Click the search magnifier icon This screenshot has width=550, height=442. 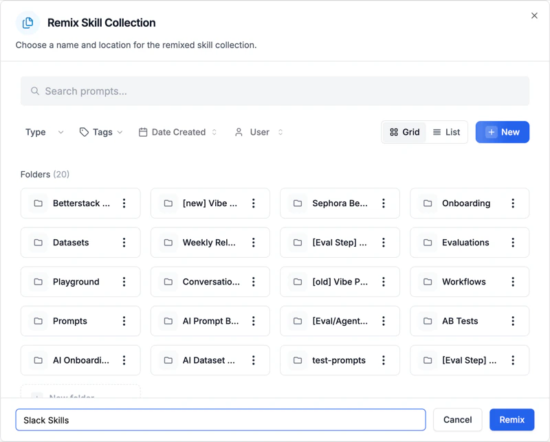[35, 91]
